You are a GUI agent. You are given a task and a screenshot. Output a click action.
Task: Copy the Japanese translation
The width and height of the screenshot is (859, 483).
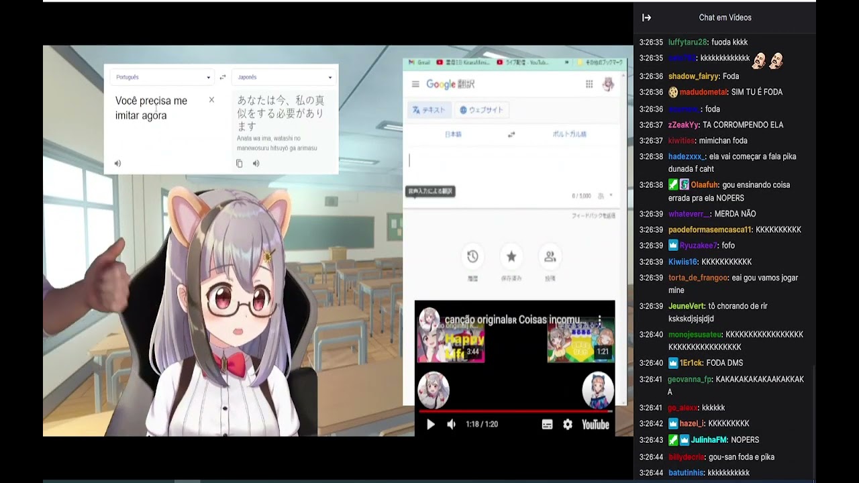point(239,163)
